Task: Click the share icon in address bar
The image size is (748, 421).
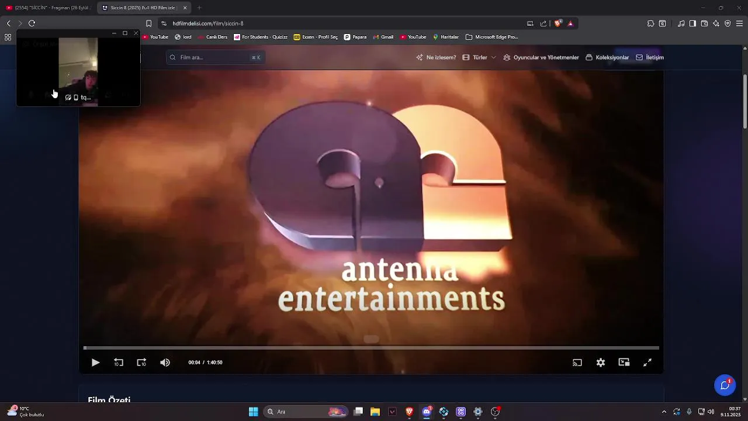Action: 543,23
